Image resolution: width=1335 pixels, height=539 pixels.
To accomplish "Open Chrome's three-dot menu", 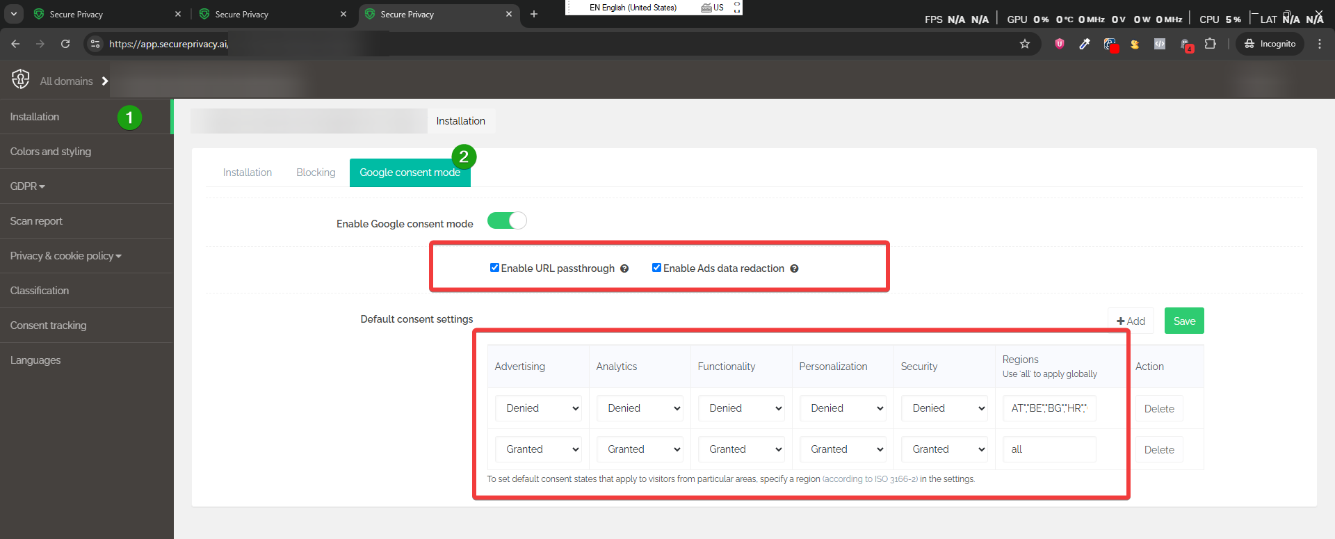I will coord(1320,44).
